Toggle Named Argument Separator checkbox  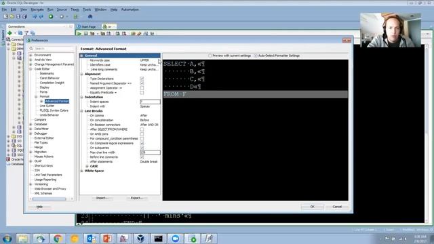(x=142, y=83)
